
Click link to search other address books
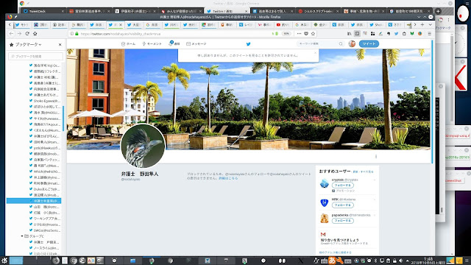336,252
